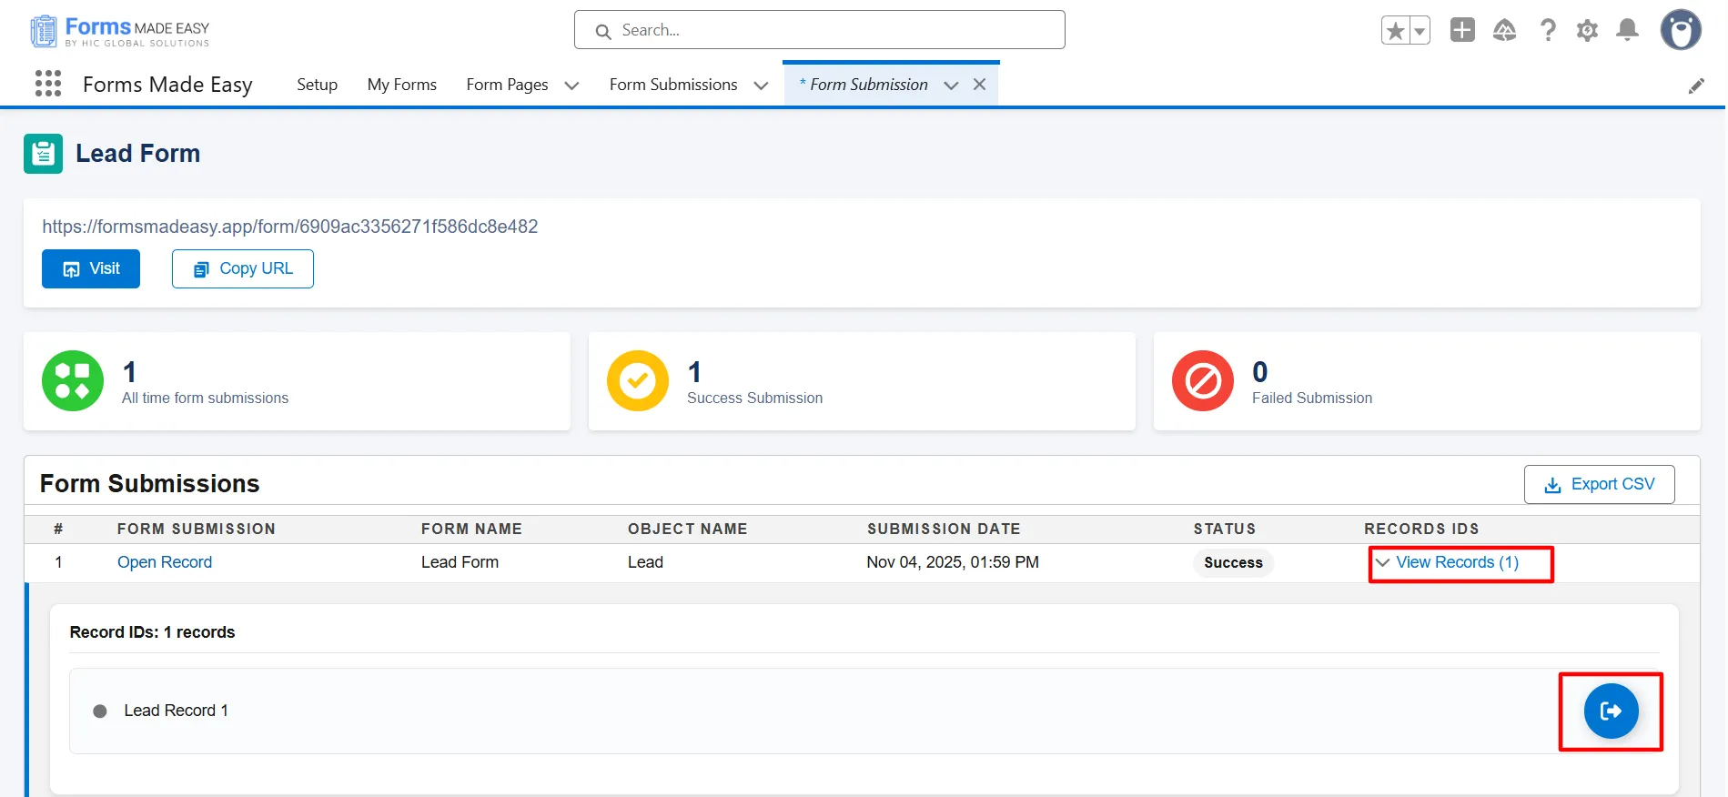Open the Help question mark icon
1728x797 pixels.
click(1547, 31)
